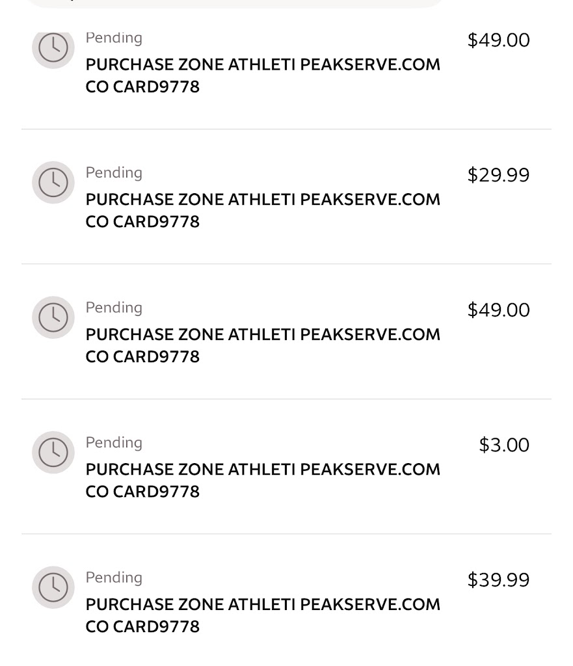Select the $29.99 amount
This screenshot has height=666, width=573.
point(498,175)
